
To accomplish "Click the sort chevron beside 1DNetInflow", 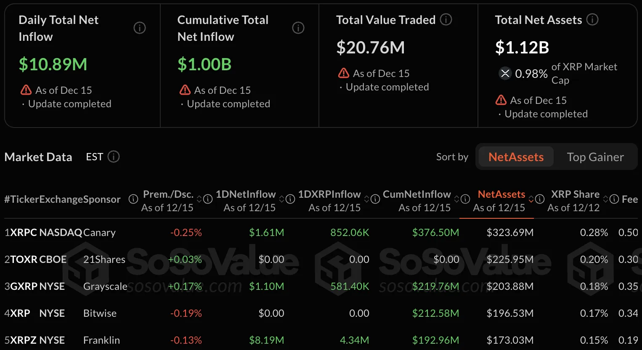I will point(281,199).
